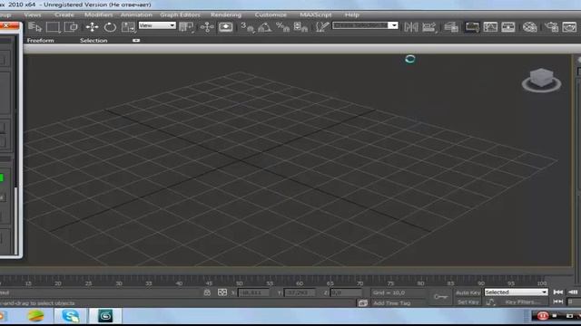Toggle the 3D Snaps button
The image size is (581, 326).
point(247,27)
